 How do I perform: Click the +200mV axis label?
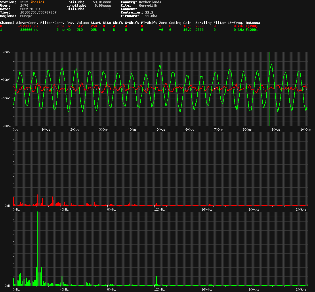pyautogui.click(x=6, y=52)
